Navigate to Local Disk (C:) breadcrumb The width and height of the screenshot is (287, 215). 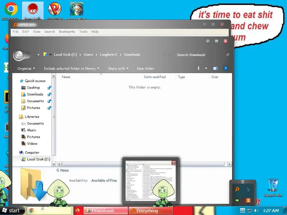(x=65, y=55)
